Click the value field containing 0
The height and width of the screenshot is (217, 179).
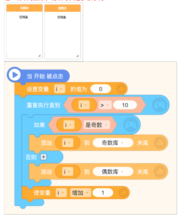100,89
